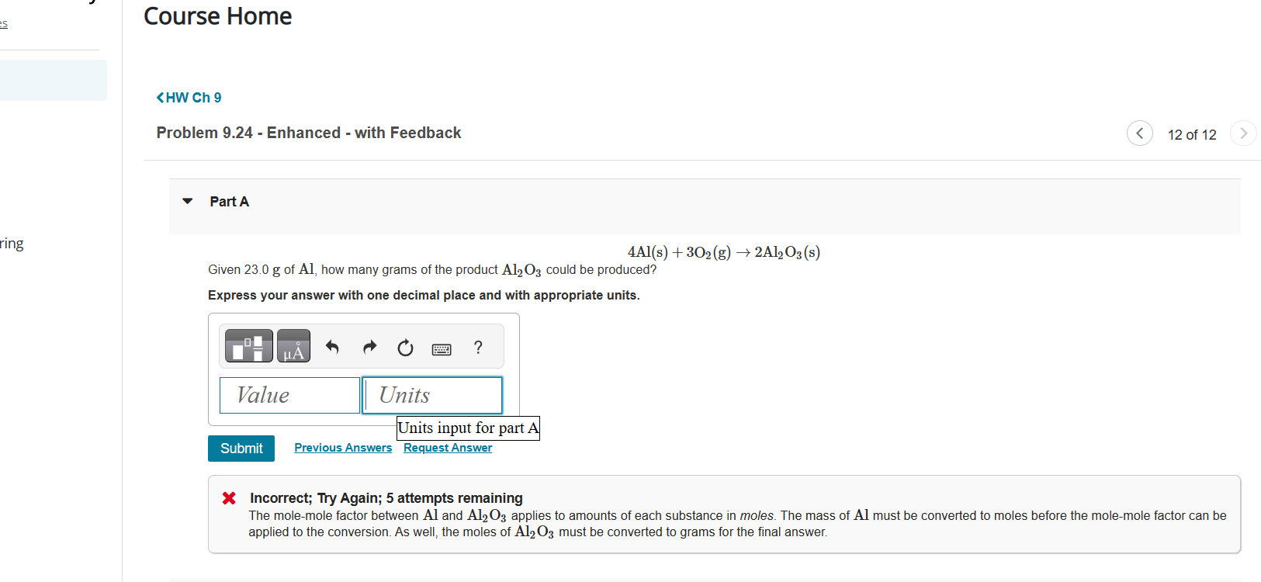
Task: Click inside the Value input field
Action: tap(289, 395)
